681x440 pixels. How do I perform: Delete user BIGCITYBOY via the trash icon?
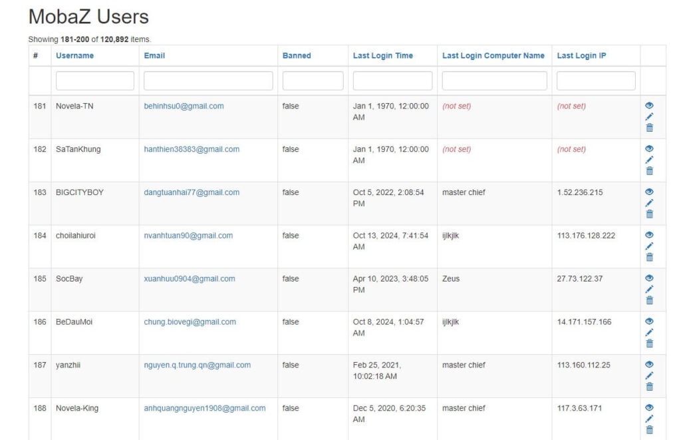(649, 214)
